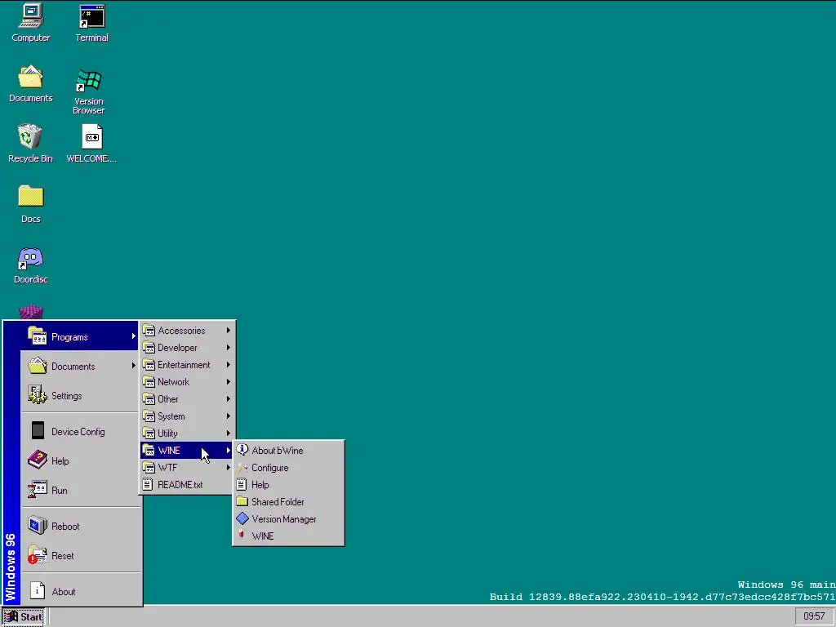Click the Shared Folder label text

[x=278, y=502]
